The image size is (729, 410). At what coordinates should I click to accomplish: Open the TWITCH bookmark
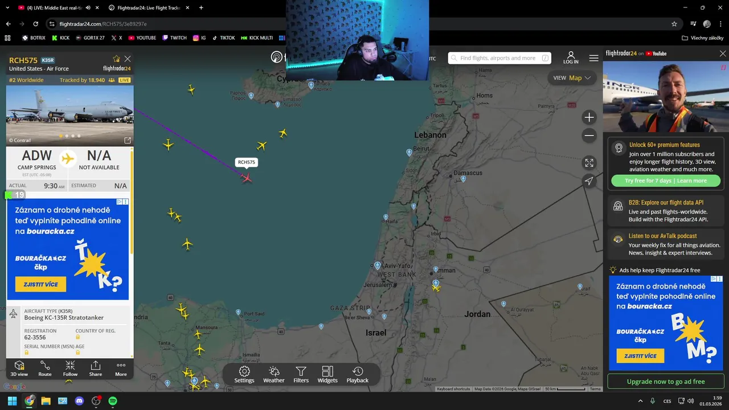point(174,38)
